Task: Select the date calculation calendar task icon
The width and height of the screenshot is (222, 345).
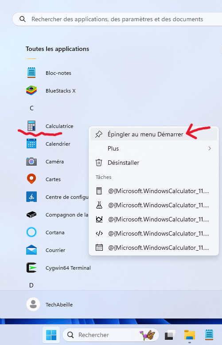Action: click(x=99, y=248)
